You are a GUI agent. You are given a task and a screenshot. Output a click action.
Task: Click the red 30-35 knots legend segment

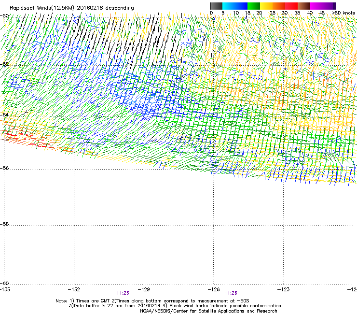(291, 6)
